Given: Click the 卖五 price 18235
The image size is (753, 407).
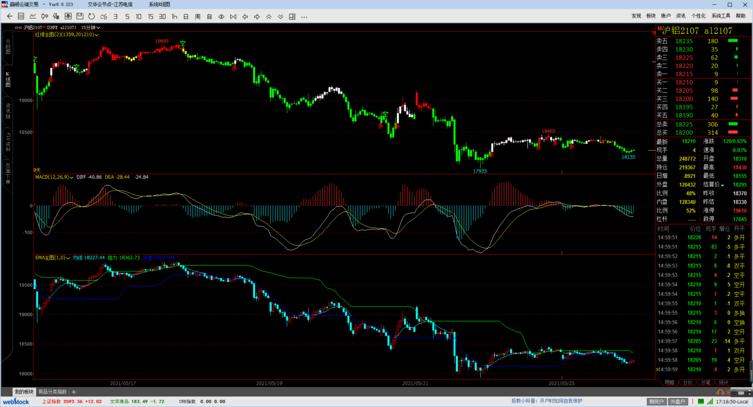Looking at the screenshot, I should pos(684,41).
